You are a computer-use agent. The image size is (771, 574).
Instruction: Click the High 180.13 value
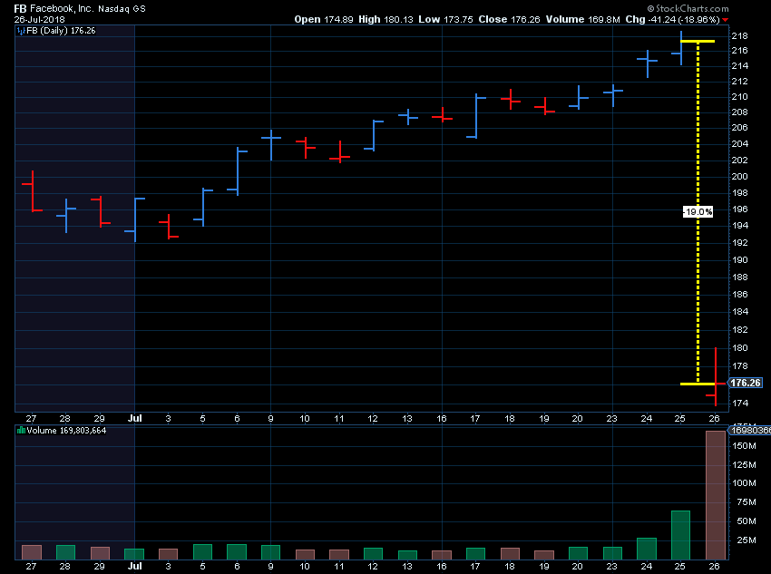pos(385,19)
